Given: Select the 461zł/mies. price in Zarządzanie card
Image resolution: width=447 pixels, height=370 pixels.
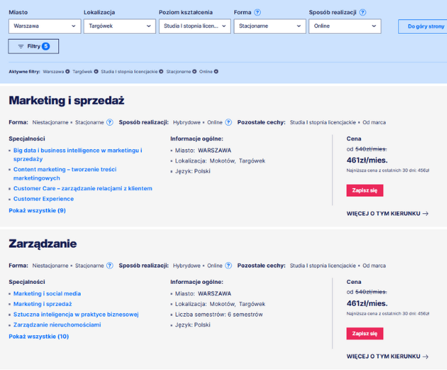Looking at the screenshot, I should pyautogui.click(x=367, y=303).
